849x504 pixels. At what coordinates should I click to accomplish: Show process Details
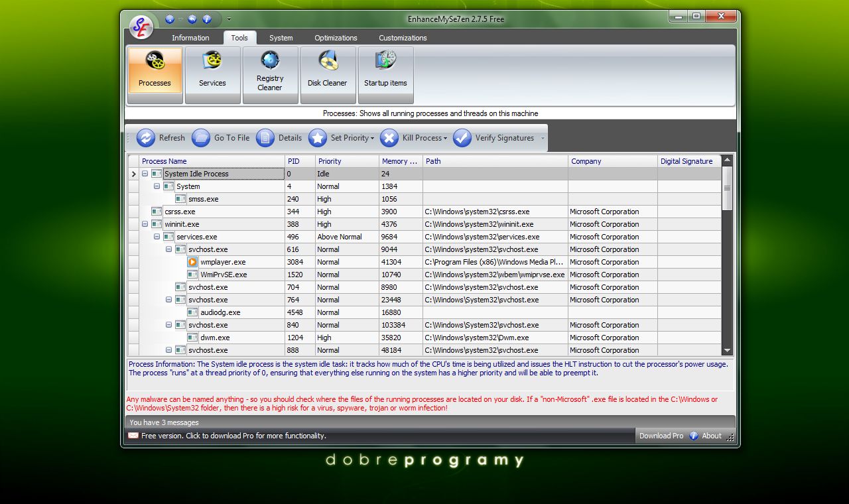click(279, 138)
